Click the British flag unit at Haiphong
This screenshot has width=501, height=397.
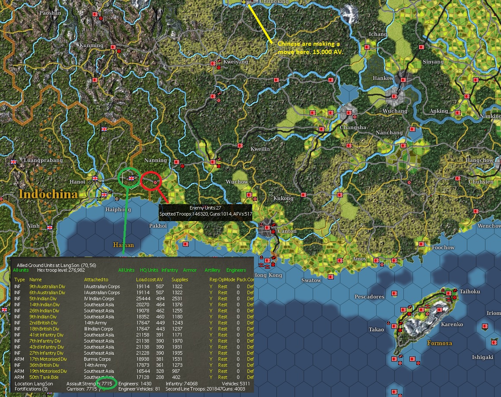[104, 195]
